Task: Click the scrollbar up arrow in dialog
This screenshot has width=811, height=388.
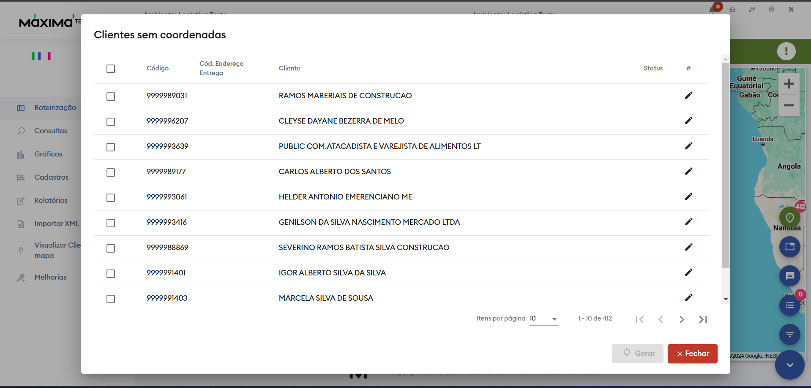Action: click(726, 59)
